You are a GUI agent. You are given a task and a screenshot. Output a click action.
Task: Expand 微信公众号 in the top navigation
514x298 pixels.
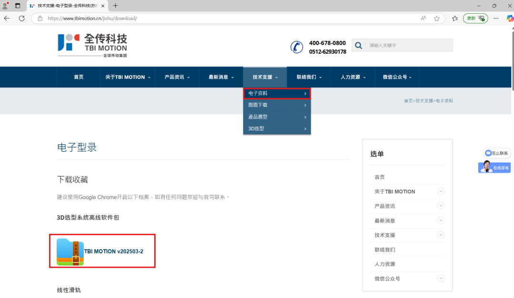point(397,77)
